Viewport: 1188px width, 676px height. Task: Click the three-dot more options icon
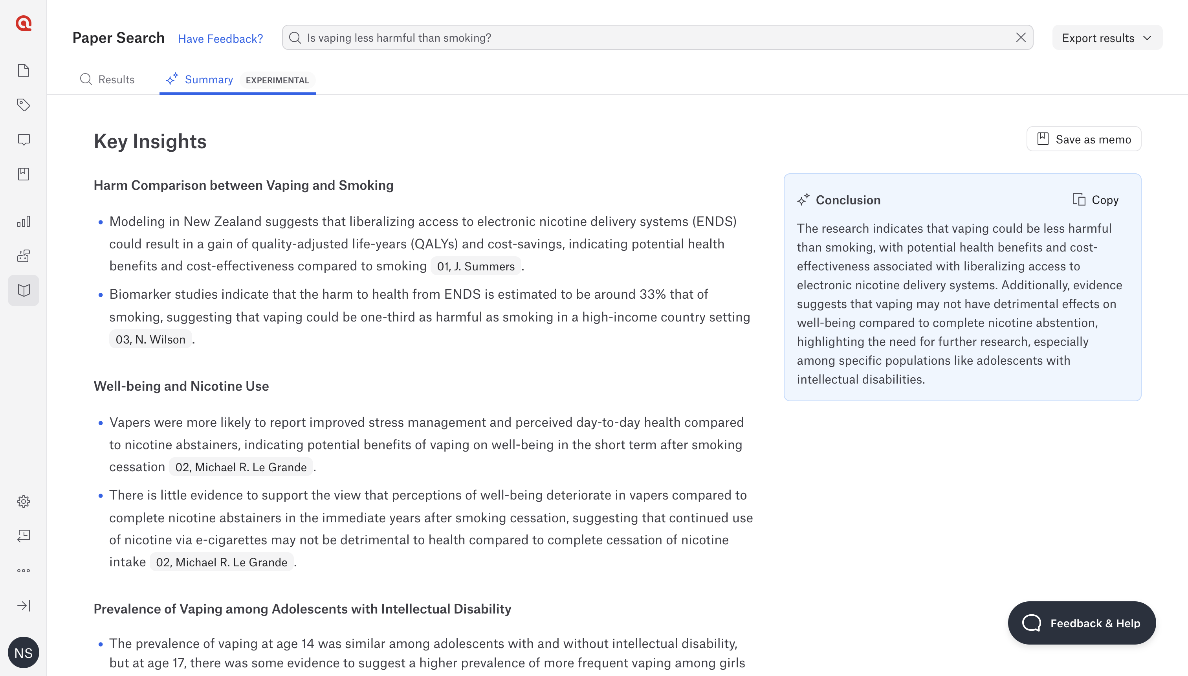23,571
